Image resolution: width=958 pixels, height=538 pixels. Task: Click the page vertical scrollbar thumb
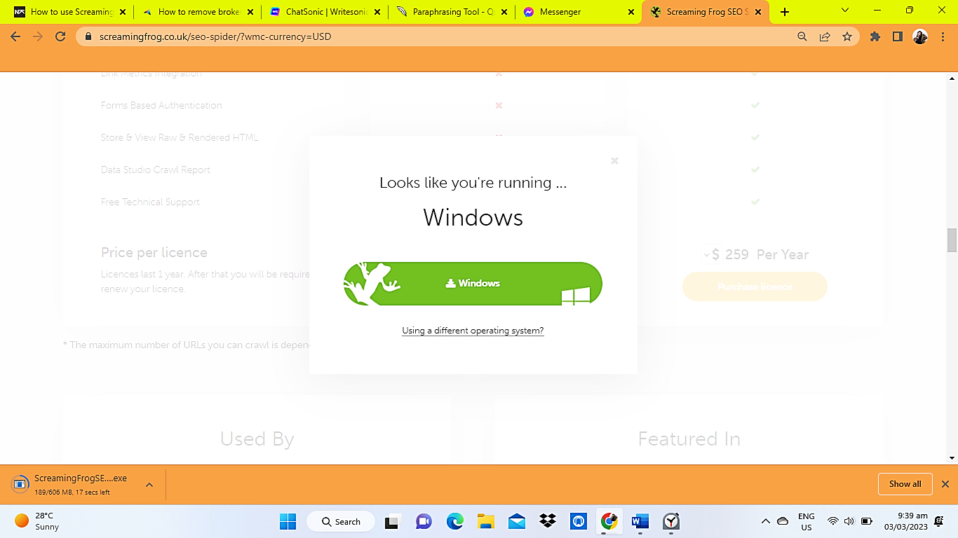[952, 240]
